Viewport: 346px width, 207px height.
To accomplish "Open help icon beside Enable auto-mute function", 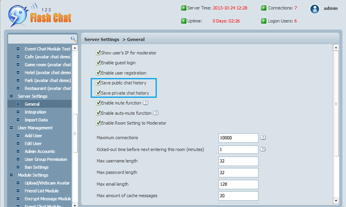I will pos(156,113).
